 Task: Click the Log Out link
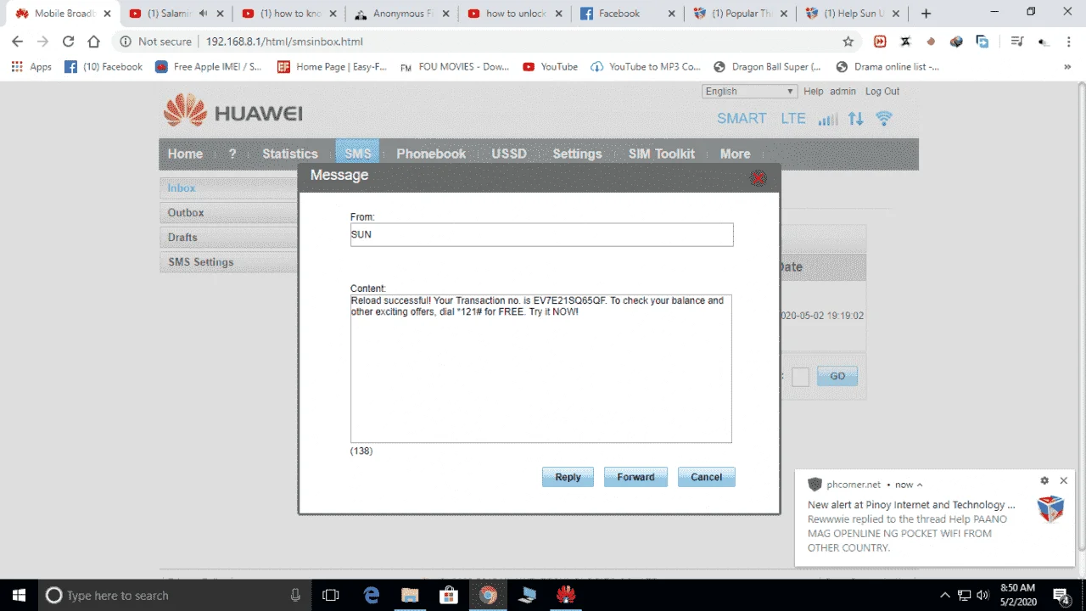[882, 92]
